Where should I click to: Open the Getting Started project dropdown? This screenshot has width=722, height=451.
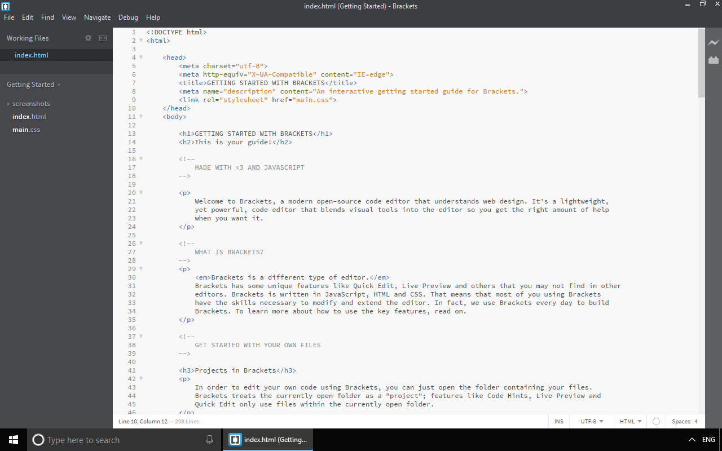(33, 85)
